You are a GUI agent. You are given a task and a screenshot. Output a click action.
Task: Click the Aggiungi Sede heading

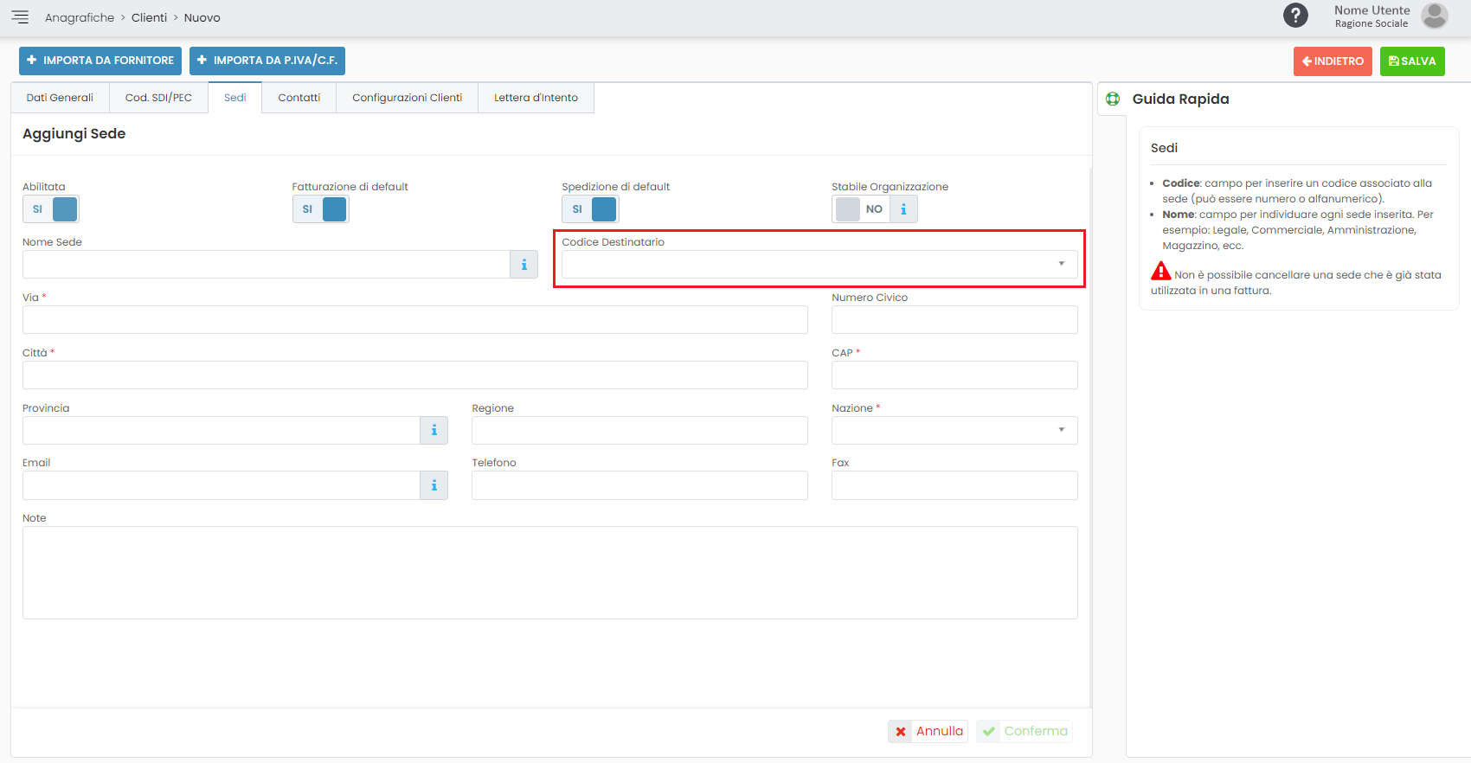pyautogui.click(x=74, y=134)
